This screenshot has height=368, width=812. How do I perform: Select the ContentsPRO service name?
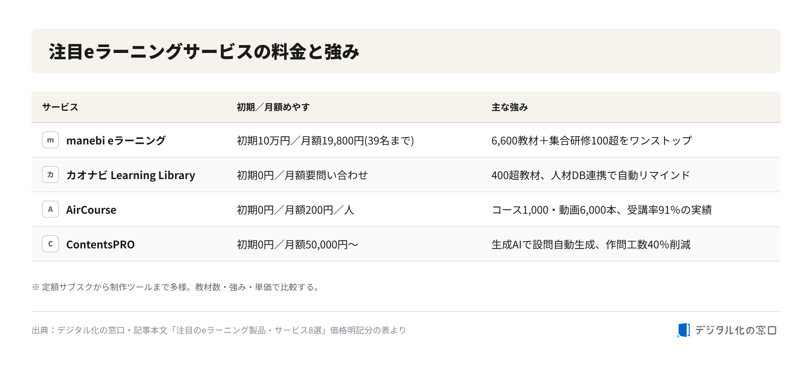[101, 244]
